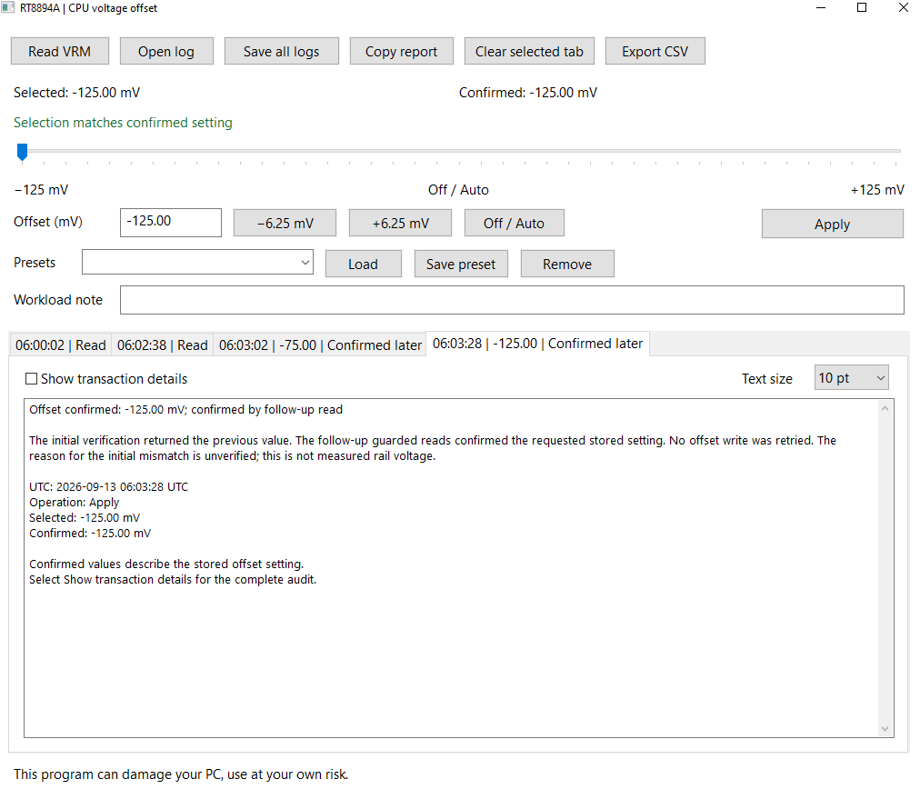Expand the Presets dropdown

click(198, 262)
